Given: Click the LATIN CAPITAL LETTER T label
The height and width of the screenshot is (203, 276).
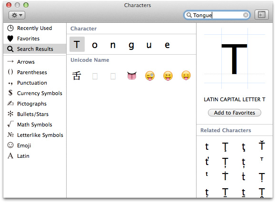Looking at the screenshot, I should click(235, 99).
